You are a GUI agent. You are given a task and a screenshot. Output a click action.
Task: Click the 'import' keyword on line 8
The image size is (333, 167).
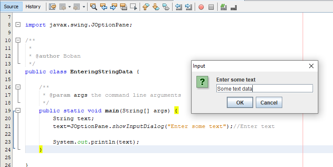36,25
